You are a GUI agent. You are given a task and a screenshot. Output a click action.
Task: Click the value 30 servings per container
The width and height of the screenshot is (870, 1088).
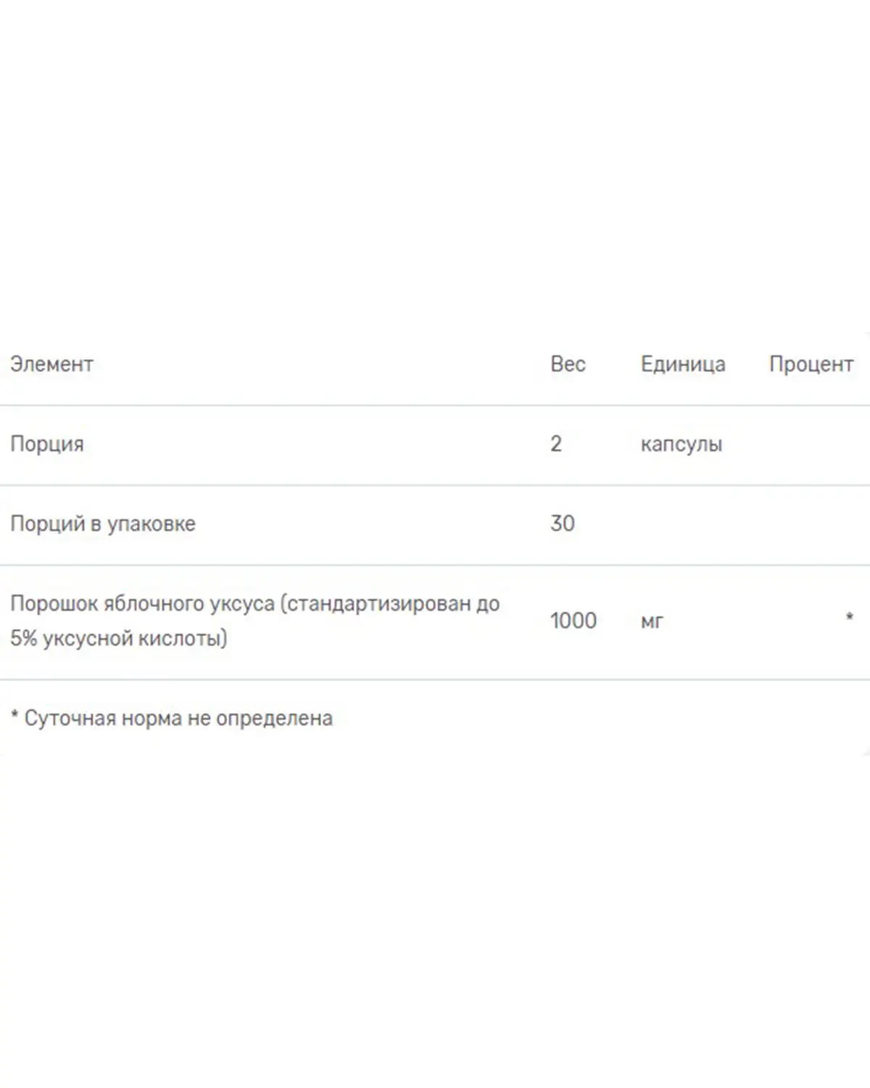click(563, 523)
